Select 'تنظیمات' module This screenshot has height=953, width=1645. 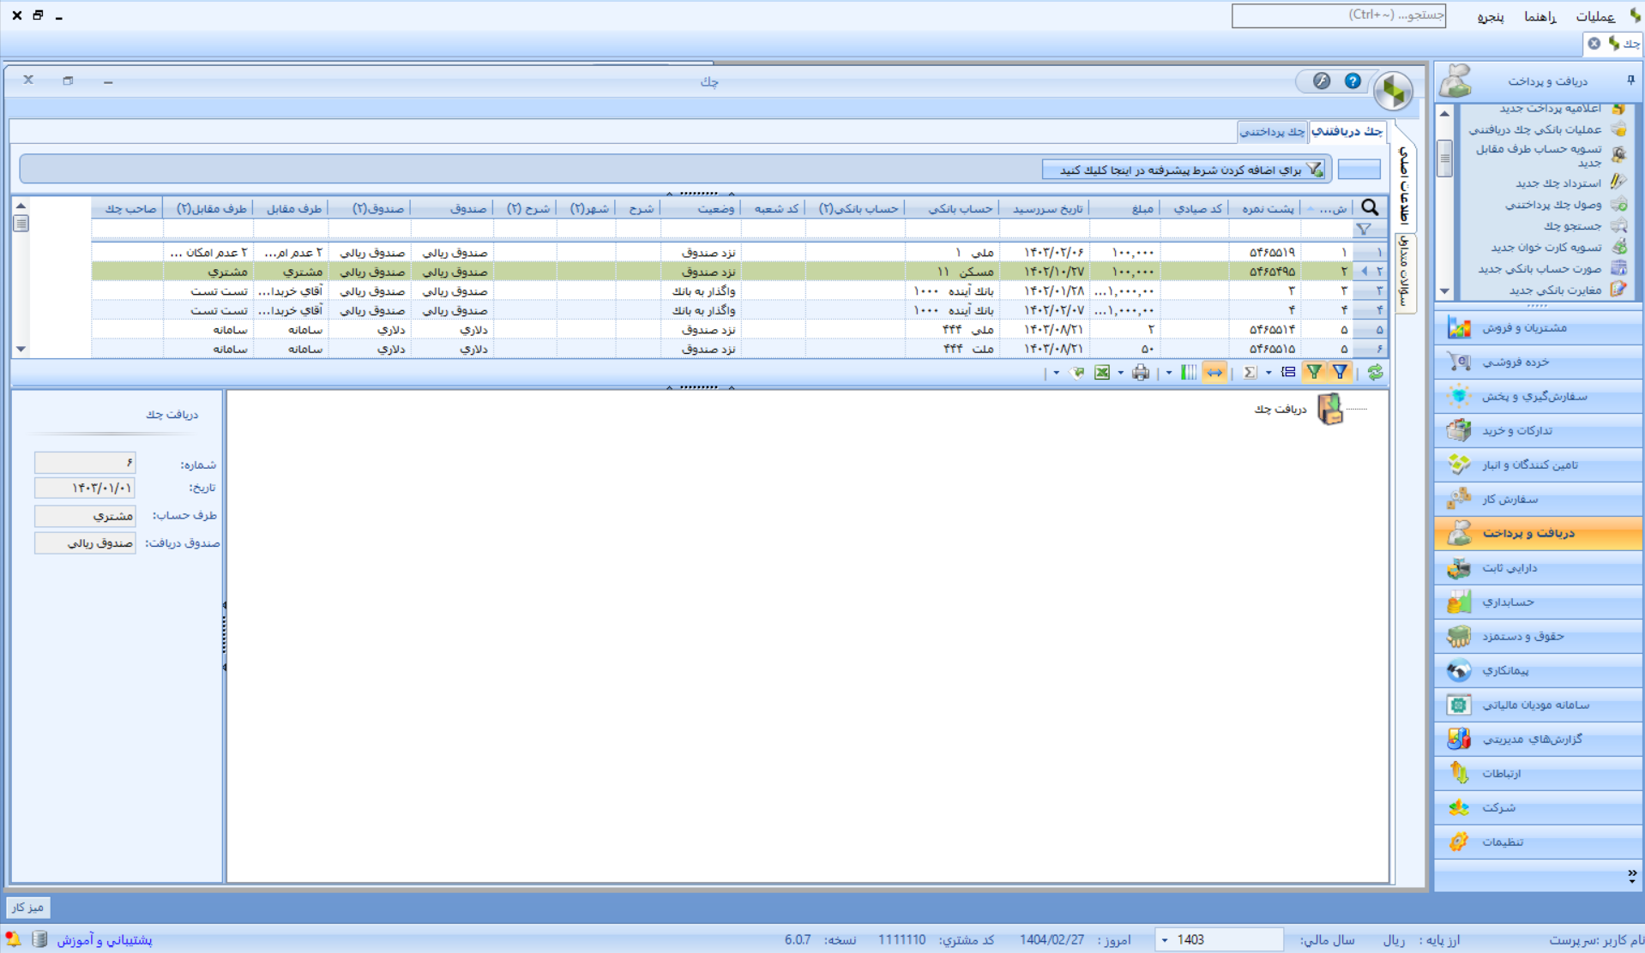[x=1538, y=842]
